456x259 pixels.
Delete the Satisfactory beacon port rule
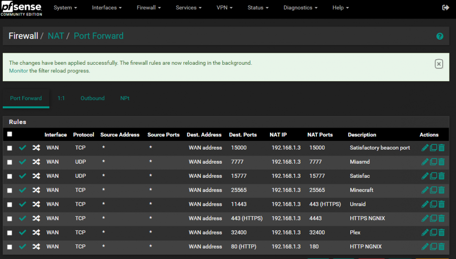[441, 148]
